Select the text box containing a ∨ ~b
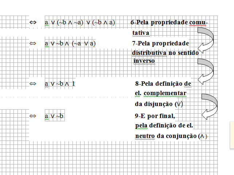Viewport: 234px width, 175px height. pos(55,115)
